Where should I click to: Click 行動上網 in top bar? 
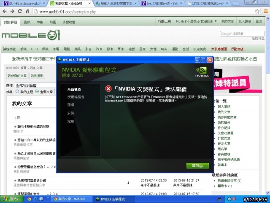pyautogui.click(x=165, y=22)
